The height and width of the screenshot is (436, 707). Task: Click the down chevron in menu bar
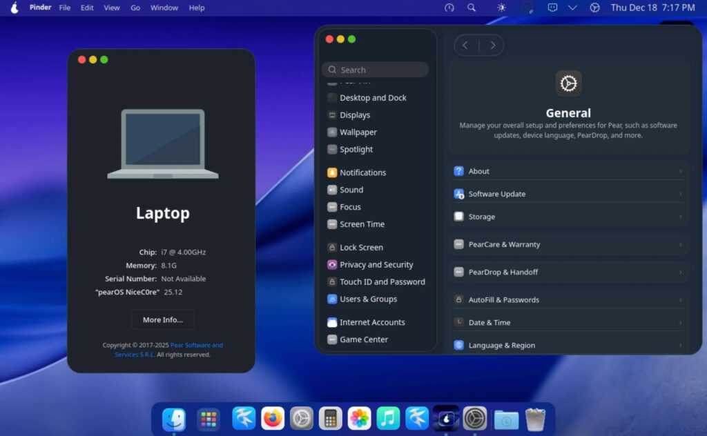572,8
